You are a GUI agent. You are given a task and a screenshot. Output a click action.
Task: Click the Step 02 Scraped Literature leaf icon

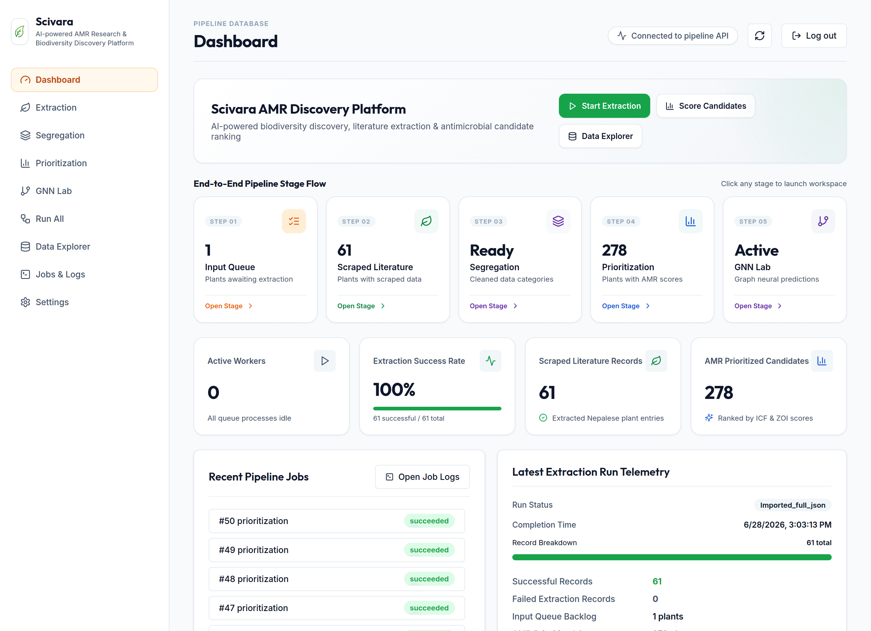426,221
